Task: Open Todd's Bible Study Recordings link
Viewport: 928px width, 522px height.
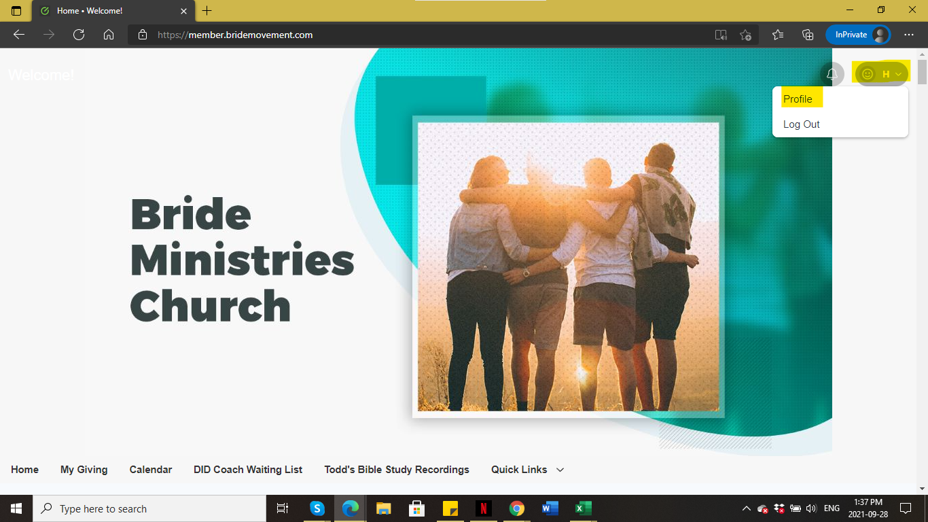Action: (x=397, y=470)
